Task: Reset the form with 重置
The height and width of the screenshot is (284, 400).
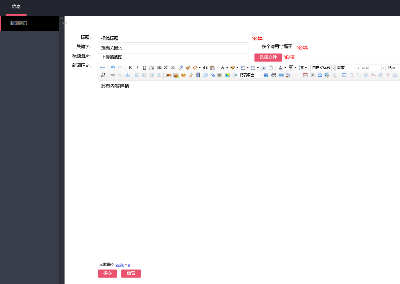Action: click(131, 274)
